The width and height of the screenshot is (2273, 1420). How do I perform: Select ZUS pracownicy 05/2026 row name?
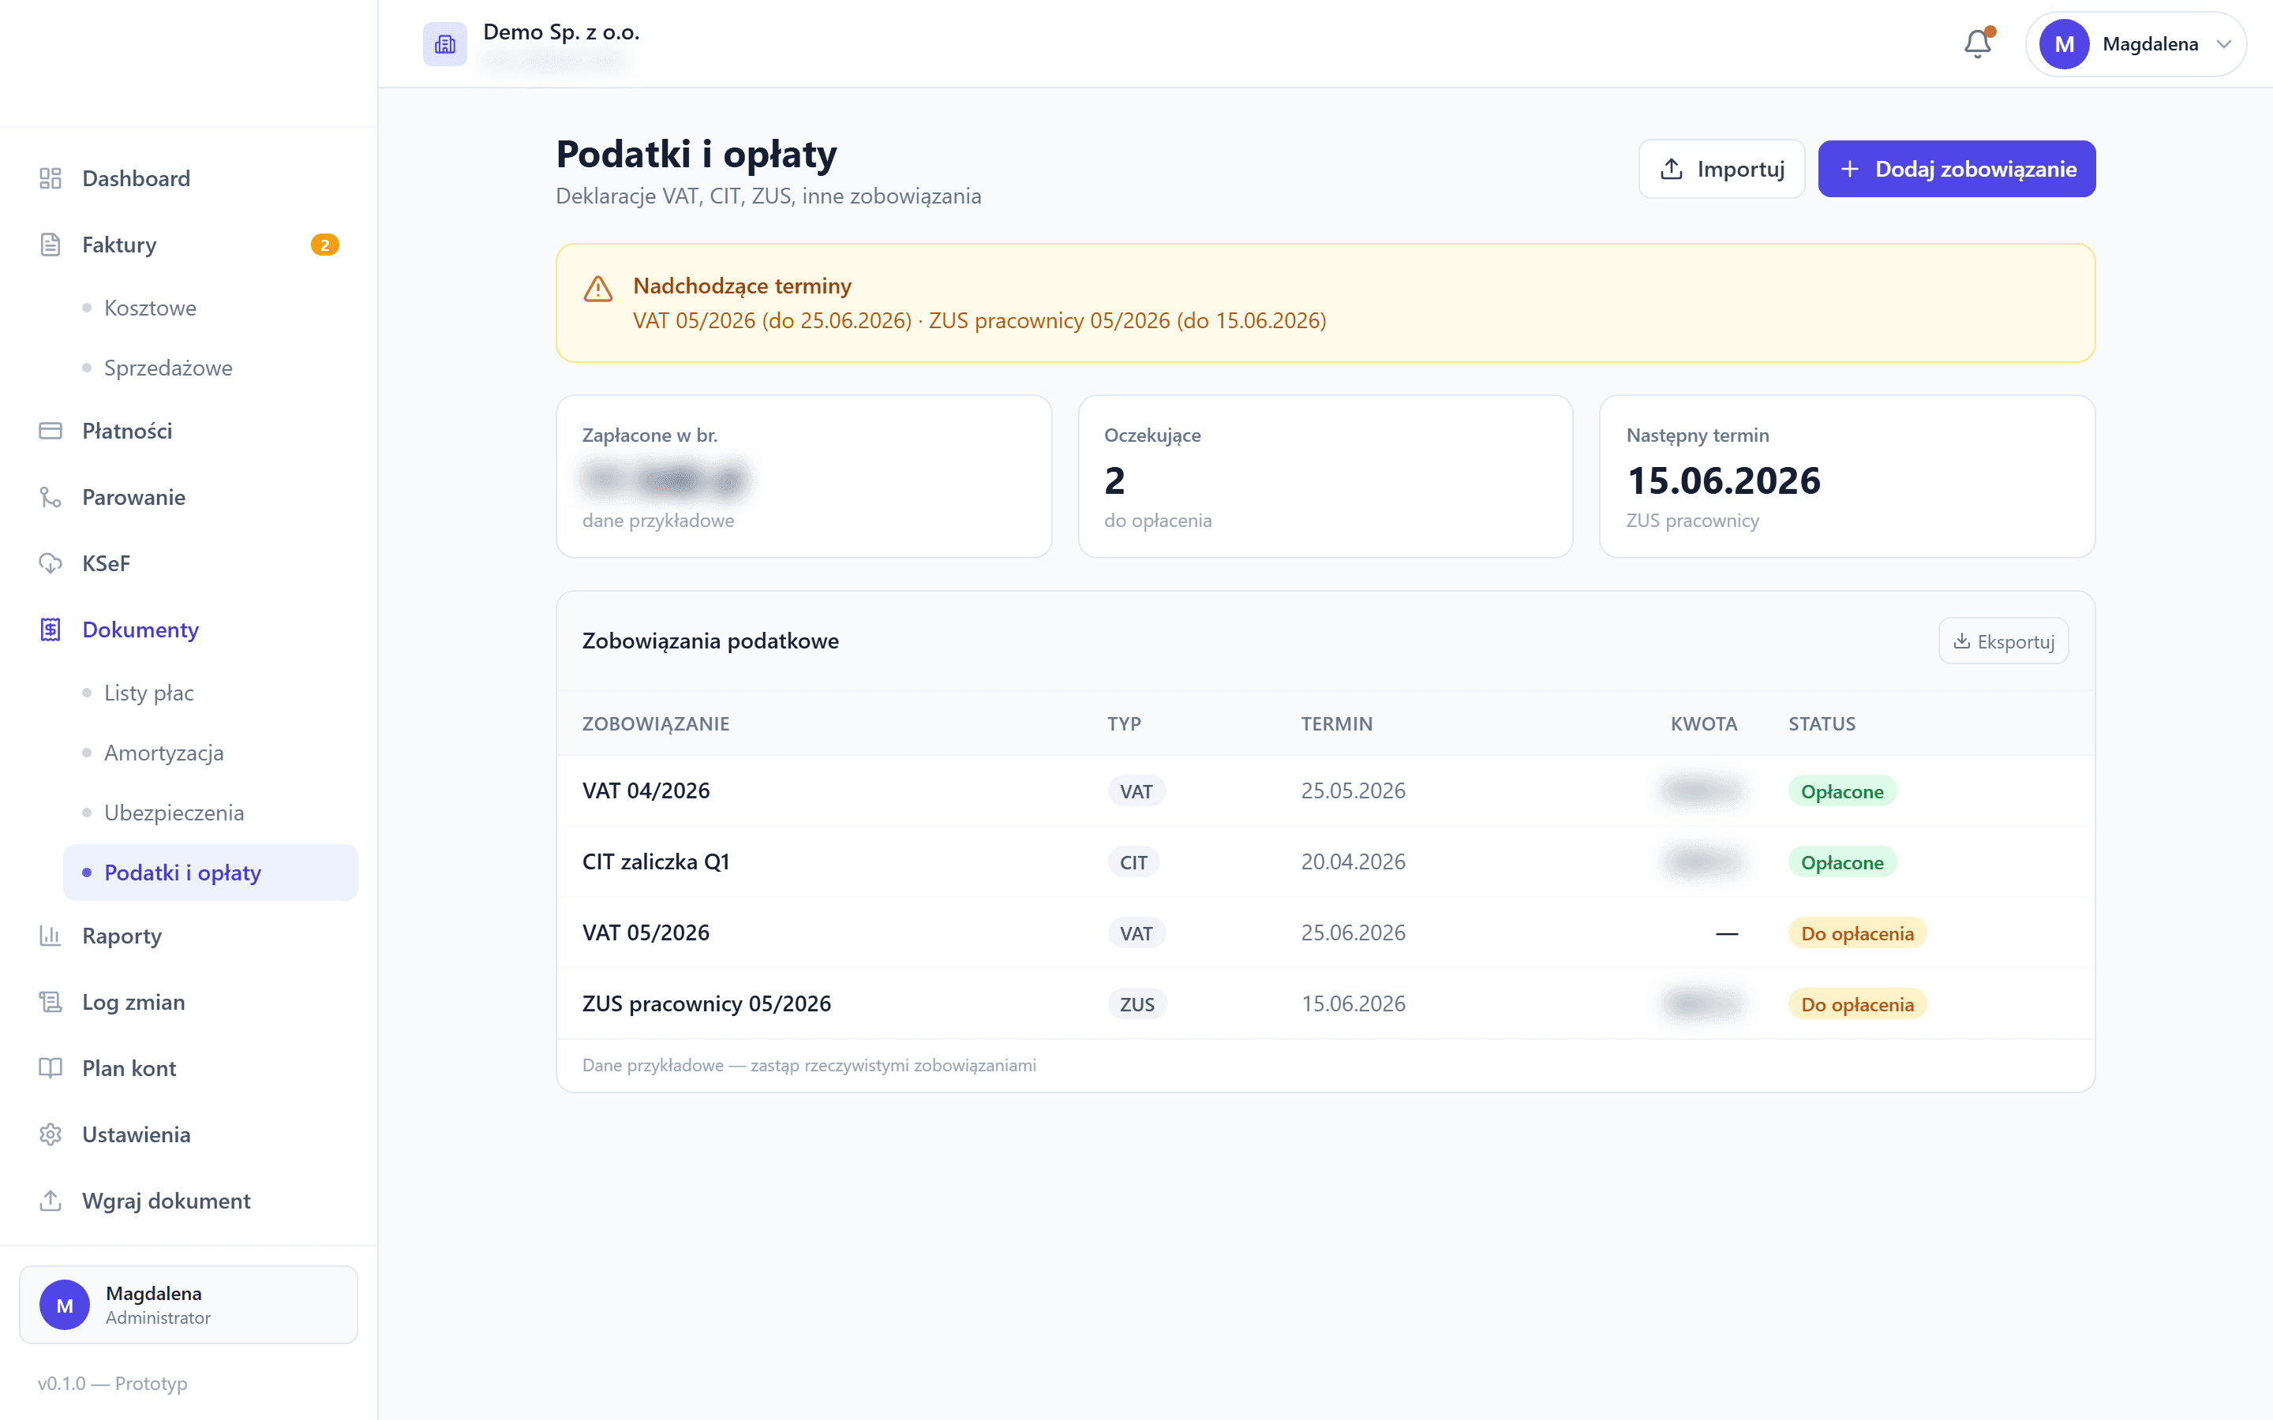click(x=706, y=1004)
